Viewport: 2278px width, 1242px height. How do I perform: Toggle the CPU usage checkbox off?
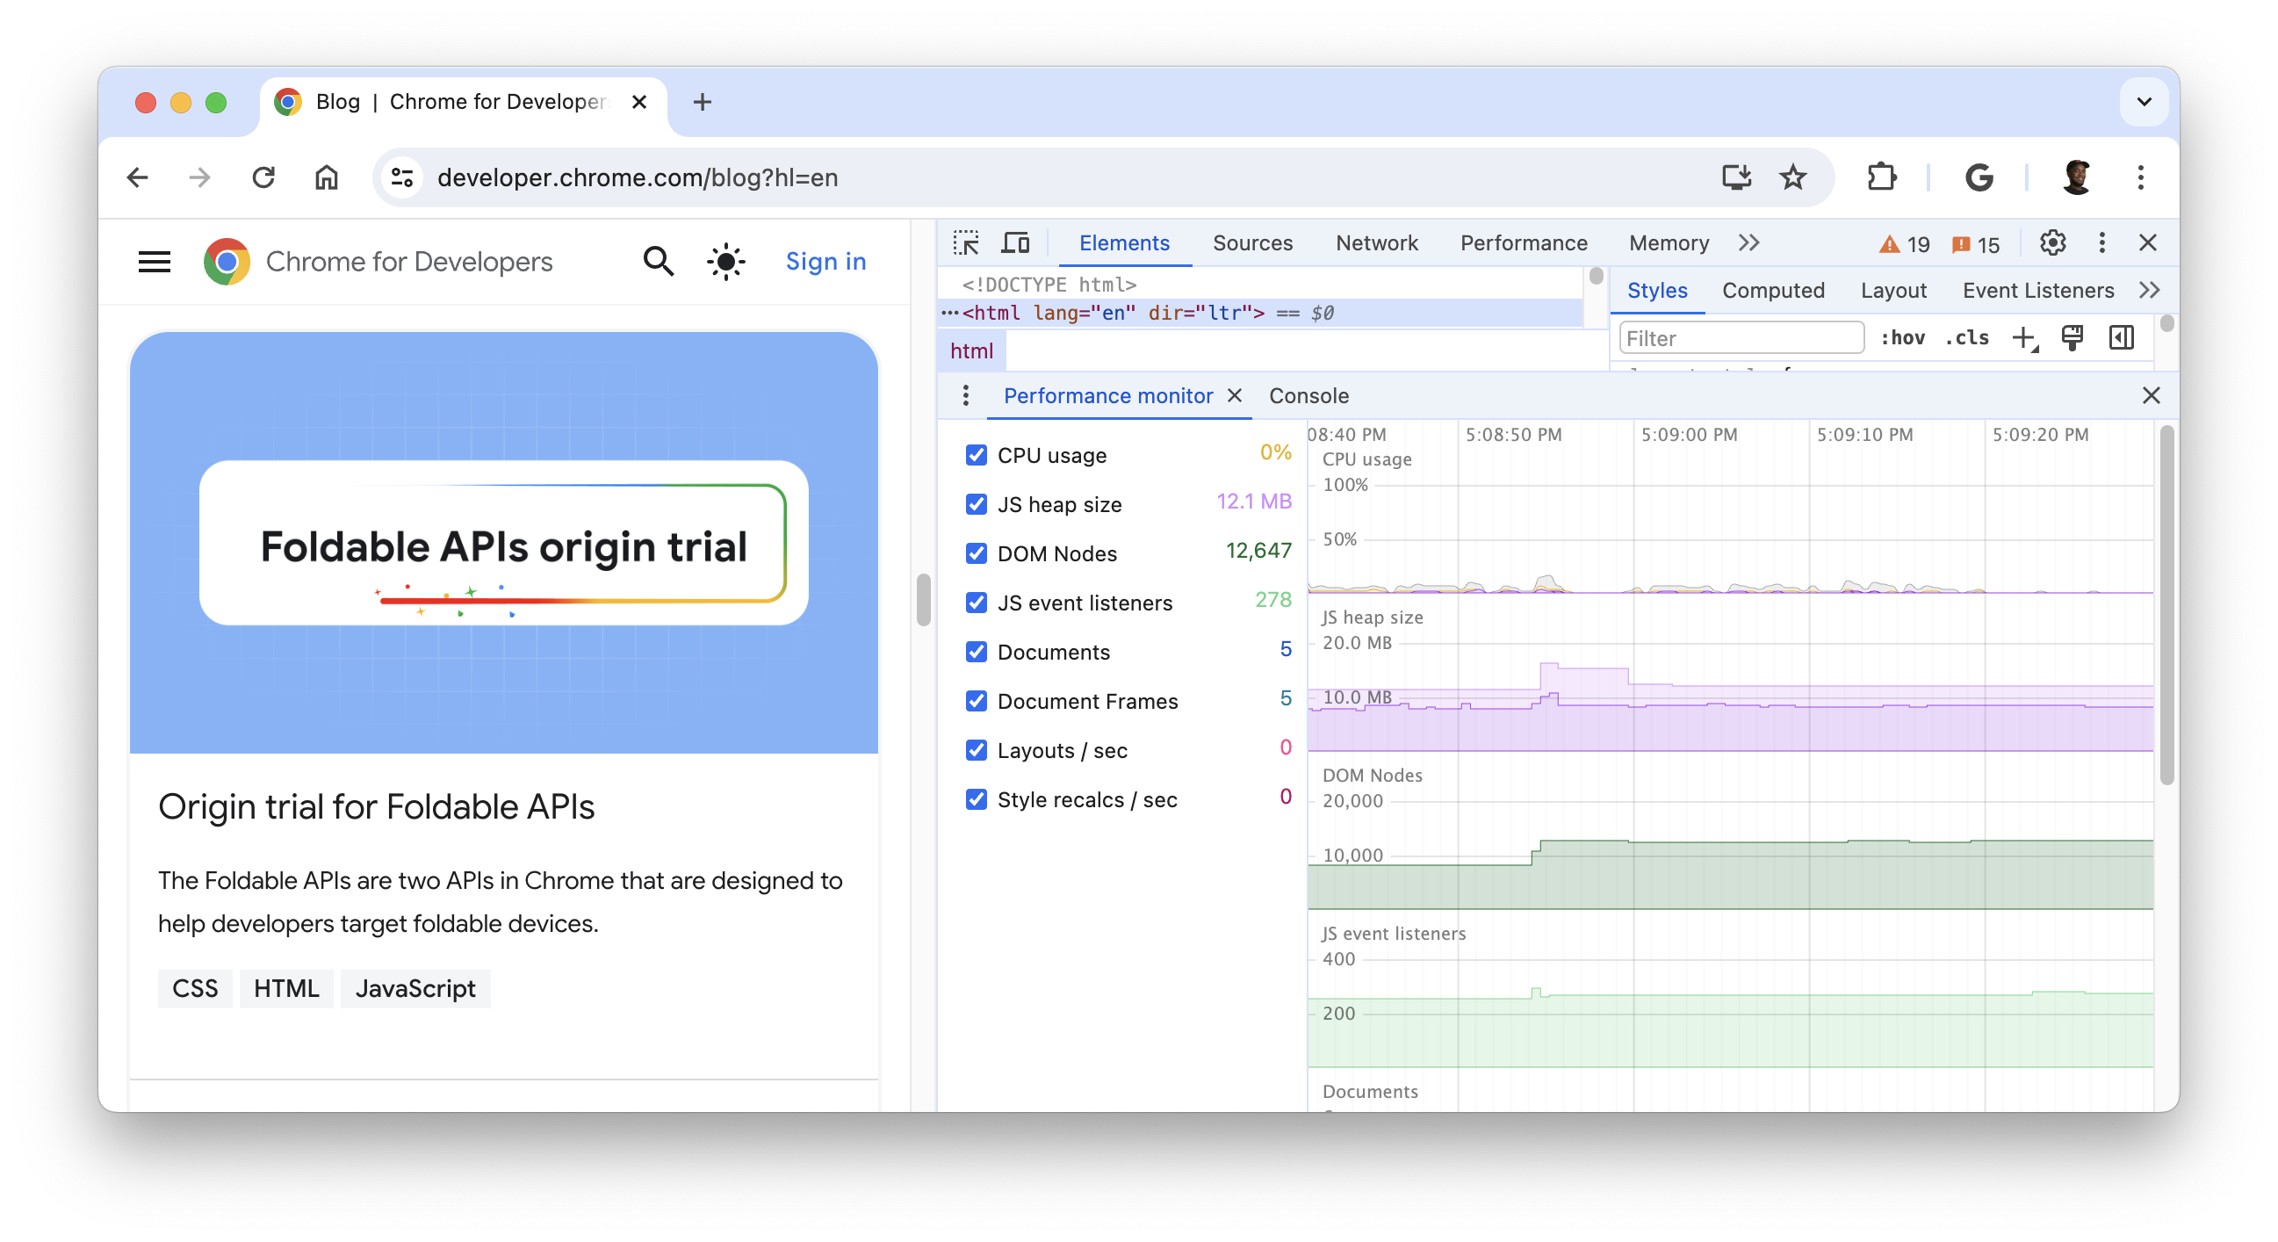pos(976,454)
